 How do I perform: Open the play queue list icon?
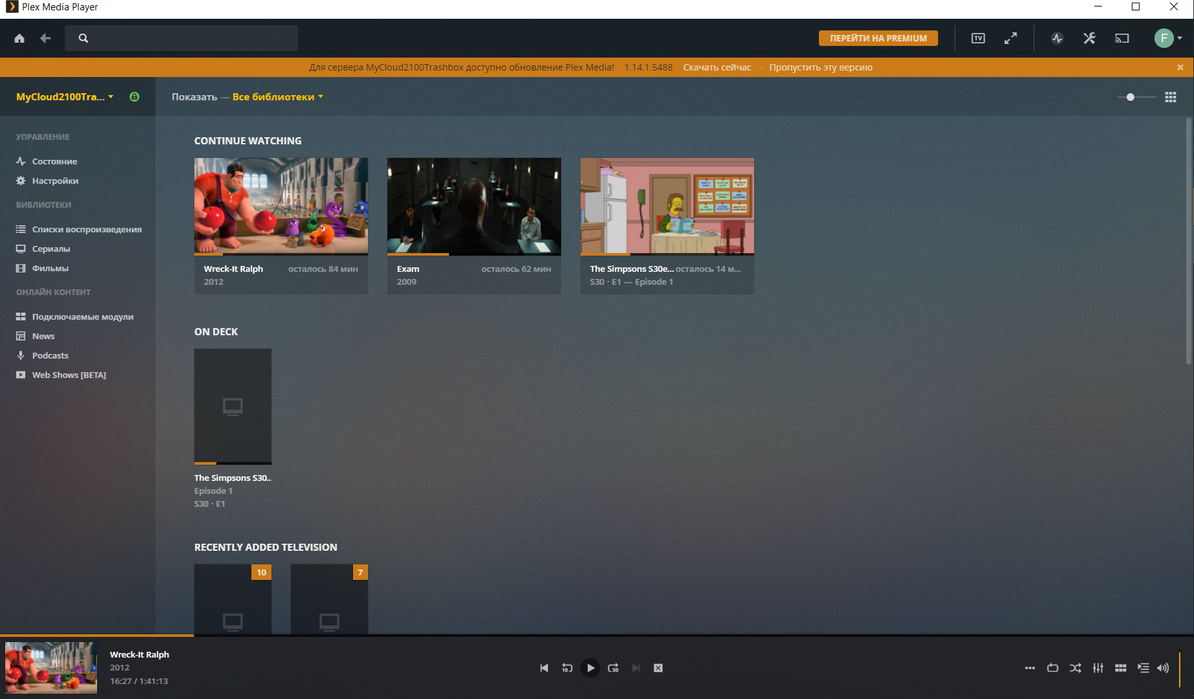point(1143,668)
